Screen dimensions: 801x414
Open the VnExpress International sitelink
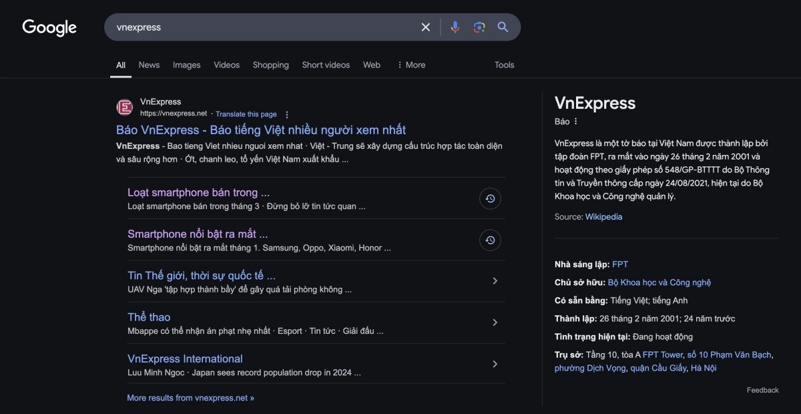185,359
